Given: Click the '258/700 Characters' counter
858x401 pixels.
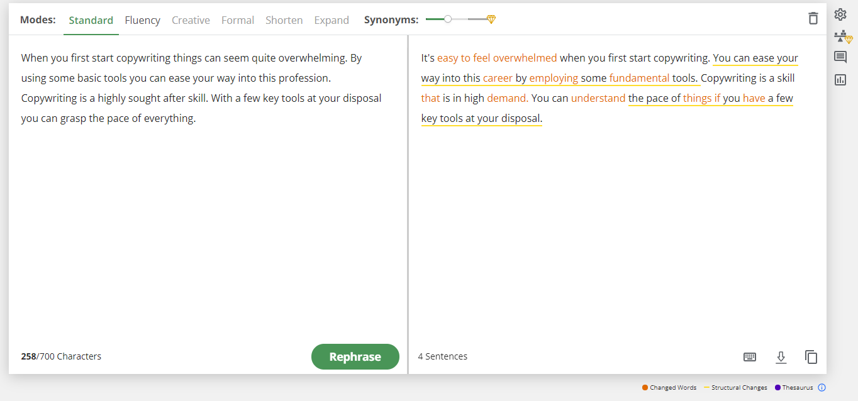Looking at the screenshot, I should [61, 356].
